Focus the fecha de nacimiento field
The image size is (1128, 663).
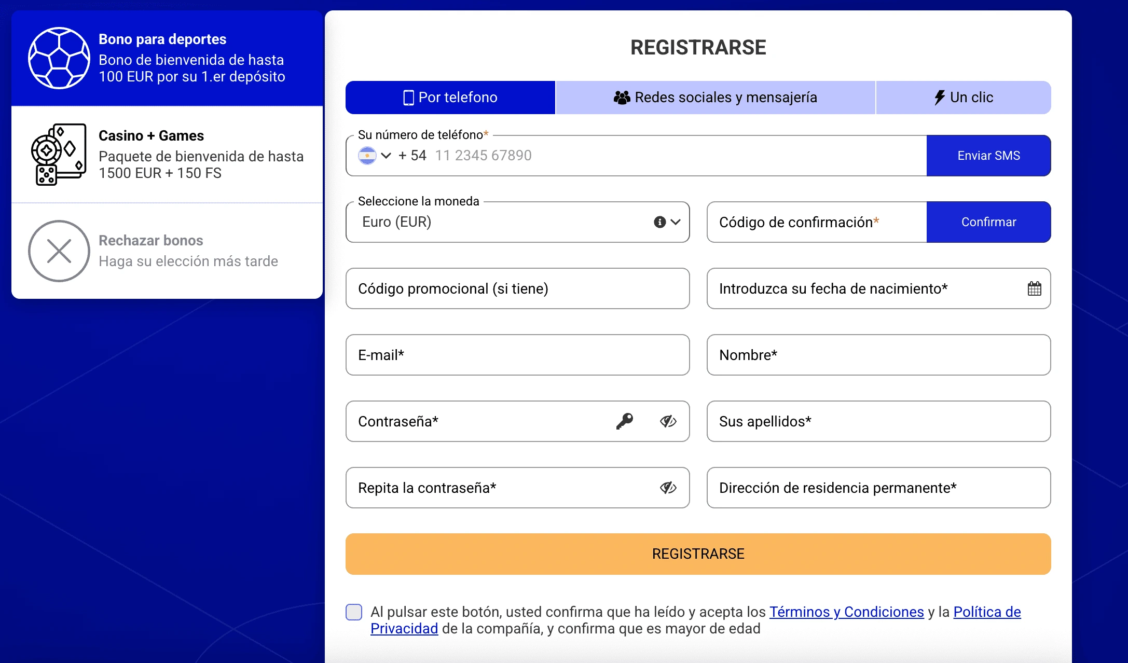(878, 288)
